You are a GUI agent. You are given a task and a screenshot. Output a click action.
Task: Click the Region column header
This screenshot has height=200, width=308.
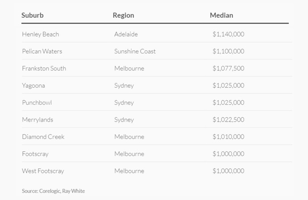[x=123, y=15]
